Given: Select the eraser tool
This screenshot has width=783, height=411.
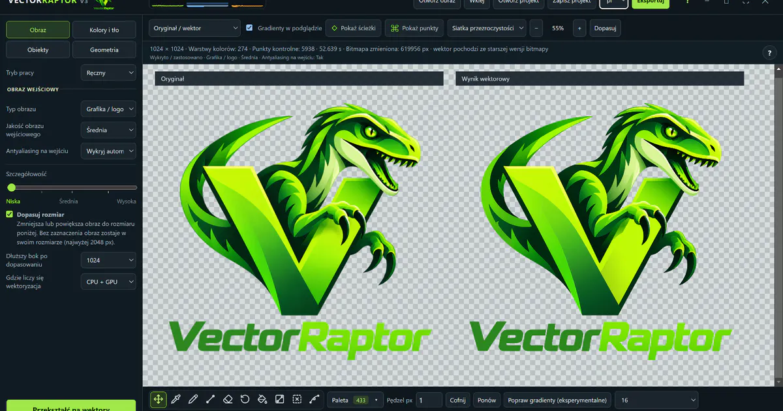Looking at the screenshot, I should [x=228, y=399].
